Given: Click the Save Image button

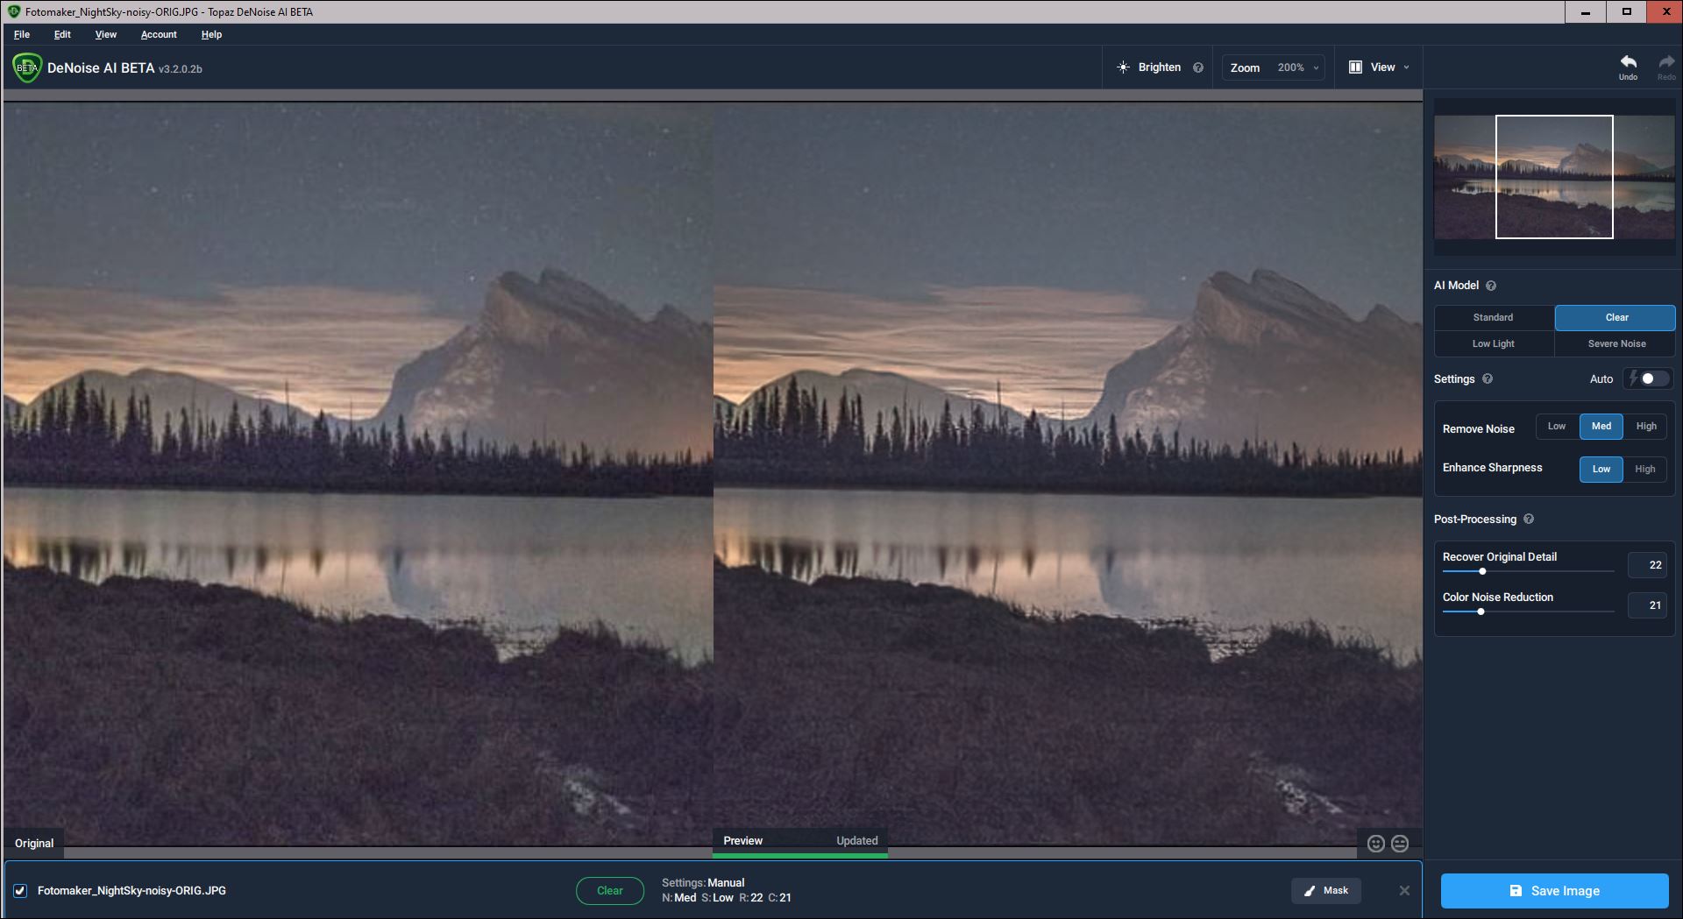Looking at the screenshot, I should pos(1554,891).
